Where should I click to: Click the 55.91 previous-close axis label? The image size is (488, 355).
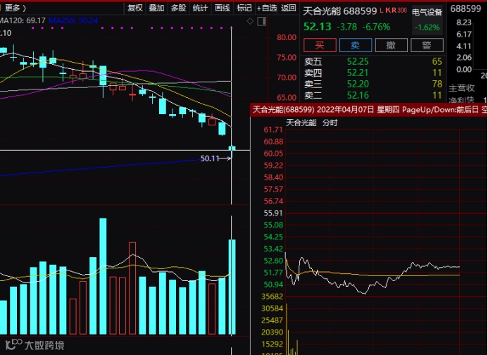[x=273, y=213]
